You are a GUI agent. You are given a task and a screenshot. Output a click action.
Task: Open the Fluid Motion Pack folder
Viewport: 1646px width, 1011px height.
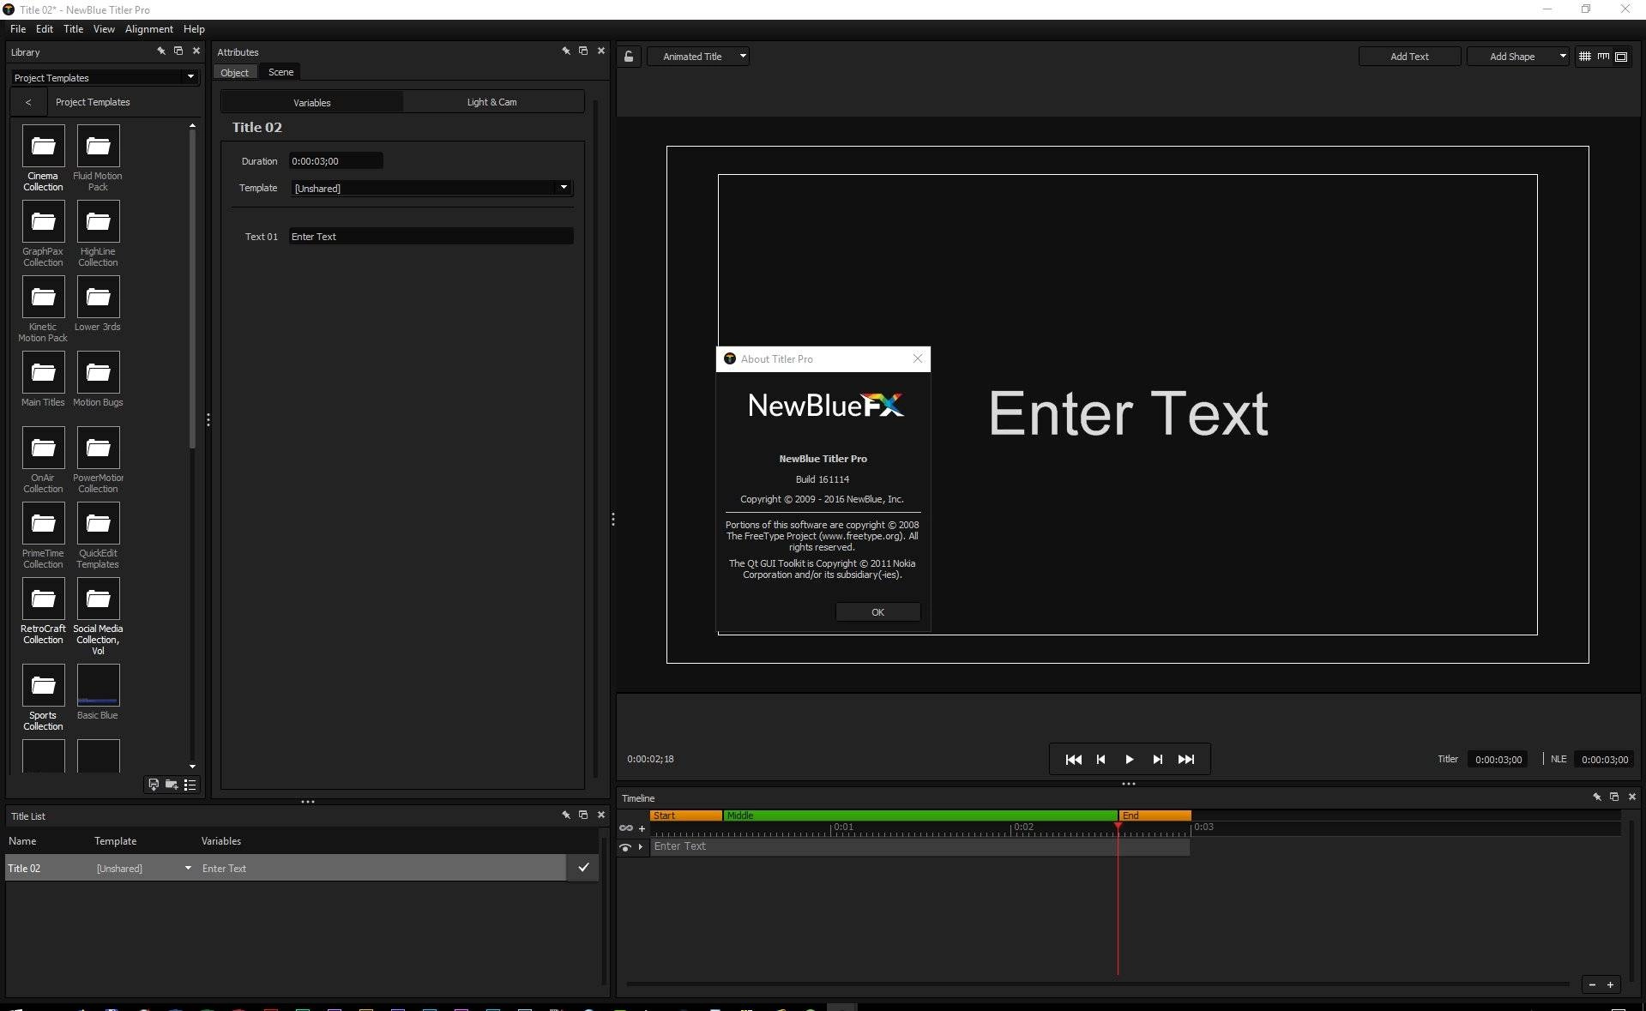tap(98, 147)
